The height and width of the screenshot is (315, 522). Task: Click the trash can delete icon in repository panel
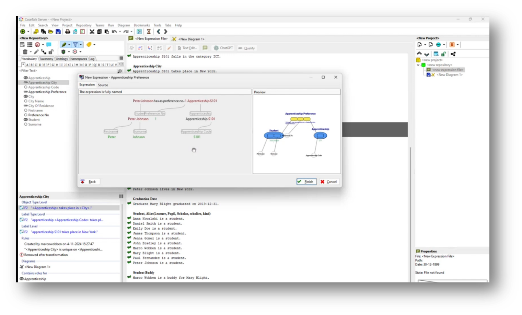click(x=25, y=52)
